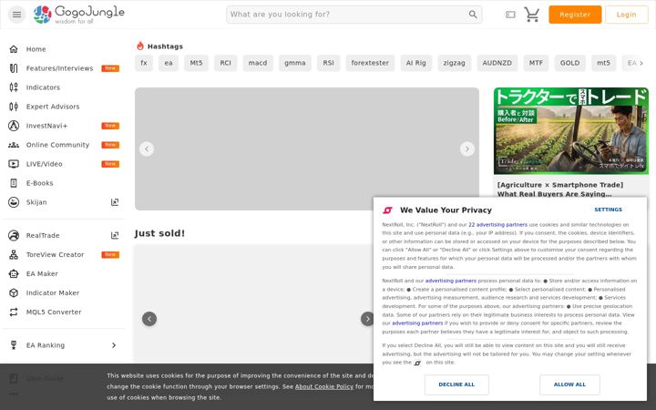Click the Features/Interviews icon
Screen dimensions: 656x410
(14, 68)
